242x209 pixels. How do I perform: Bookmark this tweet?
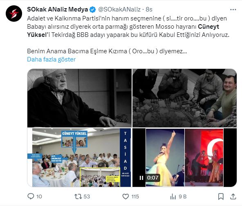(x=221, y=196)
